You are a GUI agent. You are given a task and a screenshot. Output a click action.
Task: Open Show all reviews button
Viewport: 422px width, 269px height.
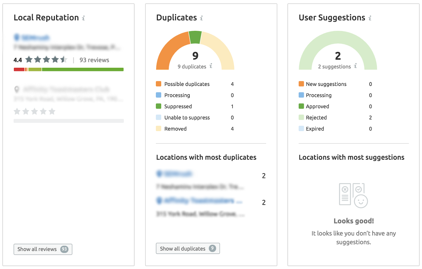[43, 249]
